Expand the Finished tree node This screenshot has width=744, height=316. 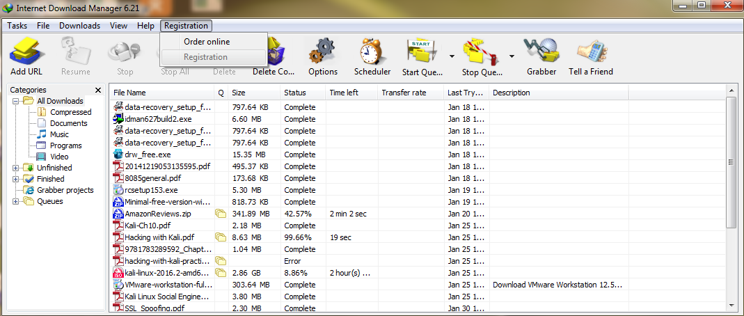[x=15, y=180]
